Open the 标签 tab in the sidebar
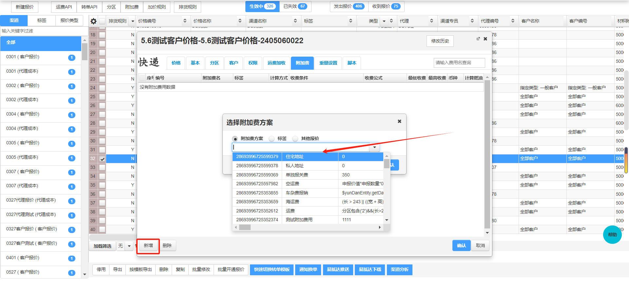 click(42, 20)
